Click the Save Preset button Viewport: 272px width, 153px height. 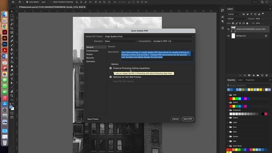pyautogui.click(x=93, y=119)
